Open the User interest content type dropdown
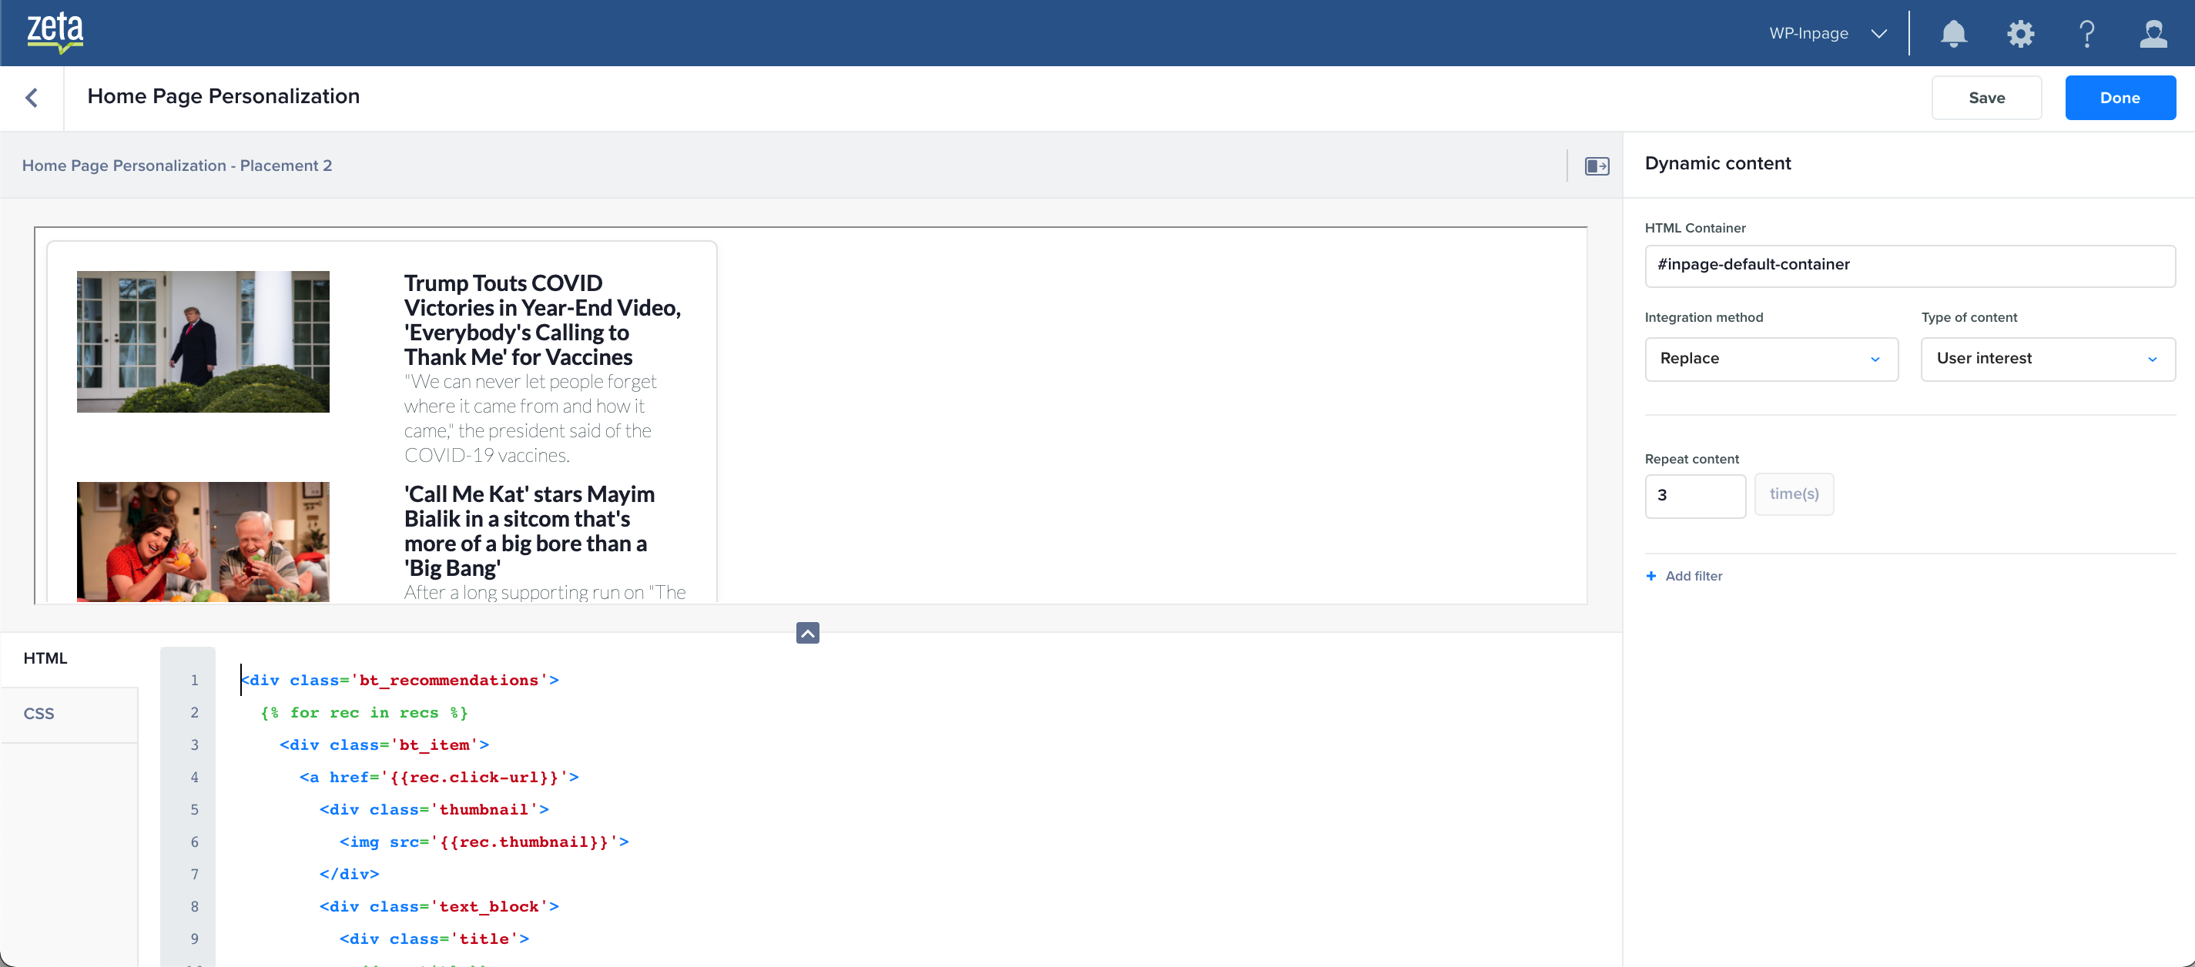Image resolution: width=2195 pixels, height=967 pixels. point(2046,359)
